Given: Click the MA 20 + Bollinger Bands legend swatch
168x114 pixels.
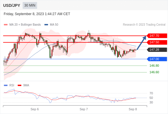Looking at the screenshot, I should (x=6, y=25).
